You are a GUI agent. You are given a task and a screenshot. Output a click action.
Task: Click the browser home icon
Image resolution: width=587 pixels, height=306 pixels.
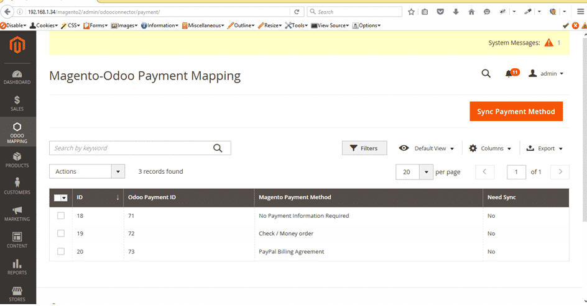pos(471,12)
